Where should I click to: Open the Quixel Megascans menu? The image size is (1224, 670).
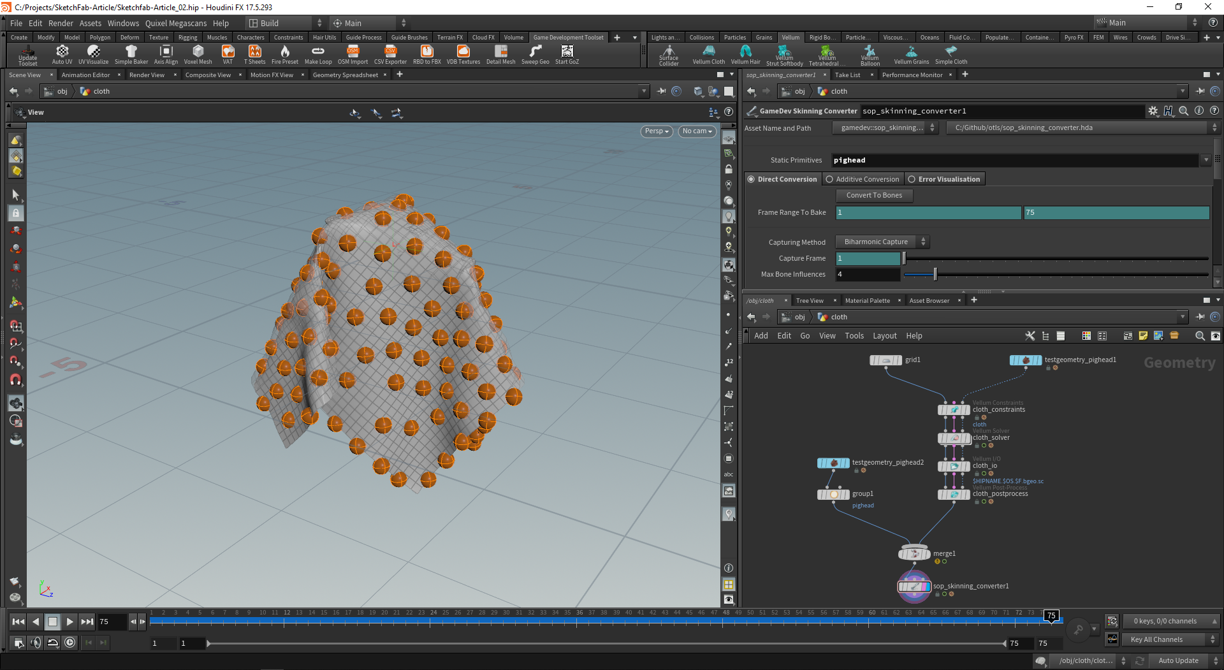coord(175,23)
